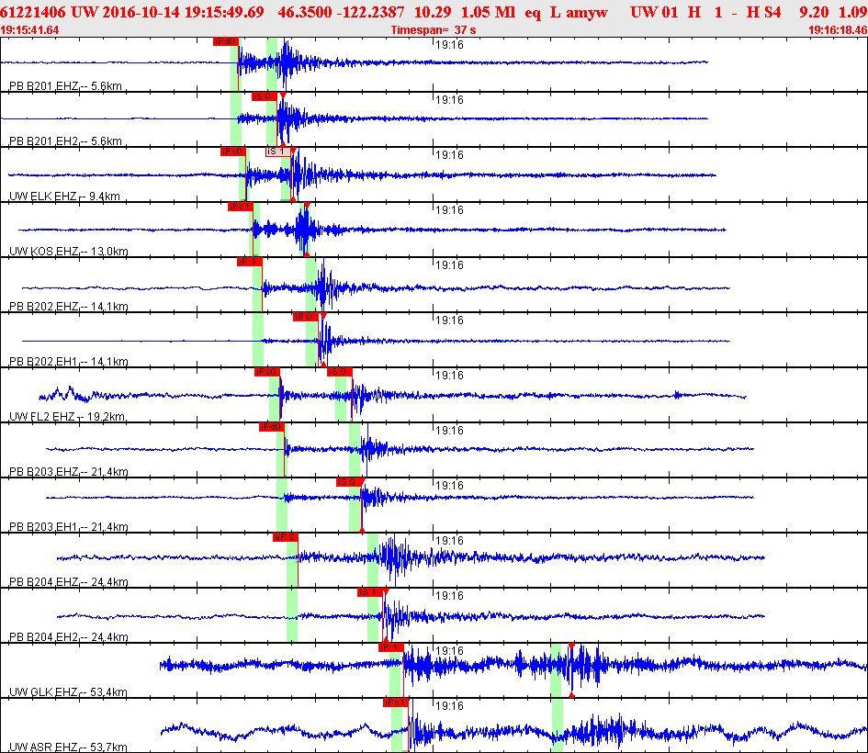The height and width of the screenshot is (753, 868).
Task: Click the unfilled iS 1 flag on ELK
Action: tap(276, 152)
